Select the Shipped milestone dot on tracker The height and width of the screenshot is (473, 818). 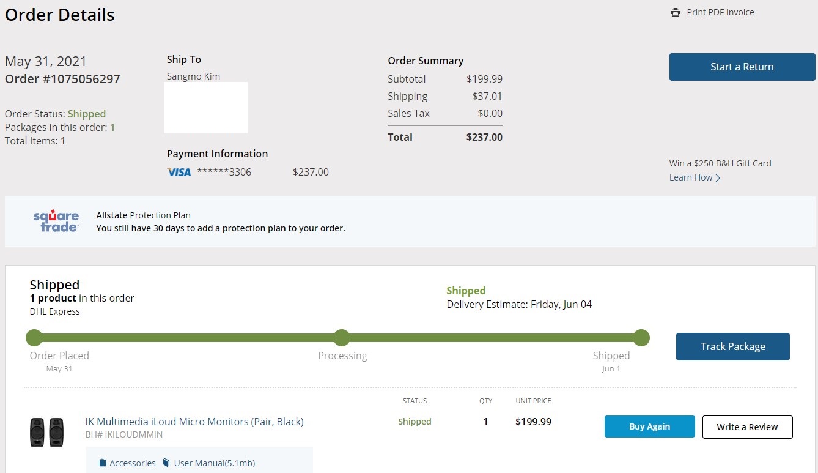point(641,338)
